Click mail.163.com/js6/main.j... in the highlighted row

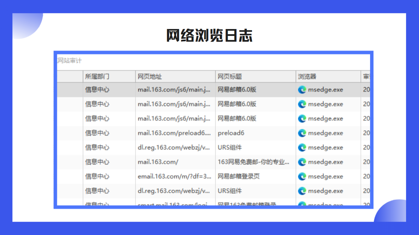point(174,90)
